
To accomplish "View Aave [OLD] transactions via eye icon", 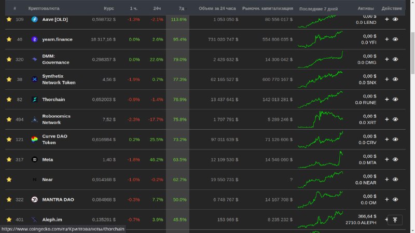I will click(395, 19).
